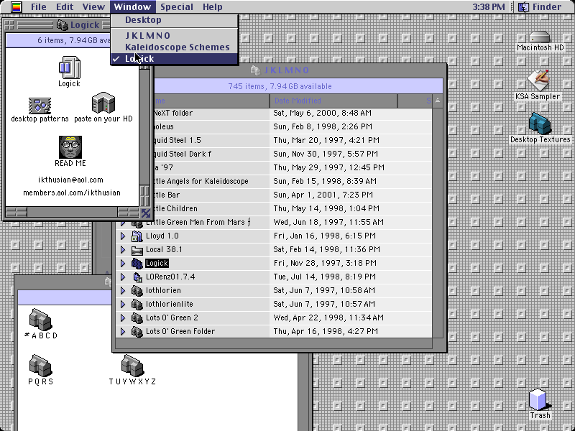Choose Desktop from the Window menu
The image size is (575, 431).
[175, 20]
